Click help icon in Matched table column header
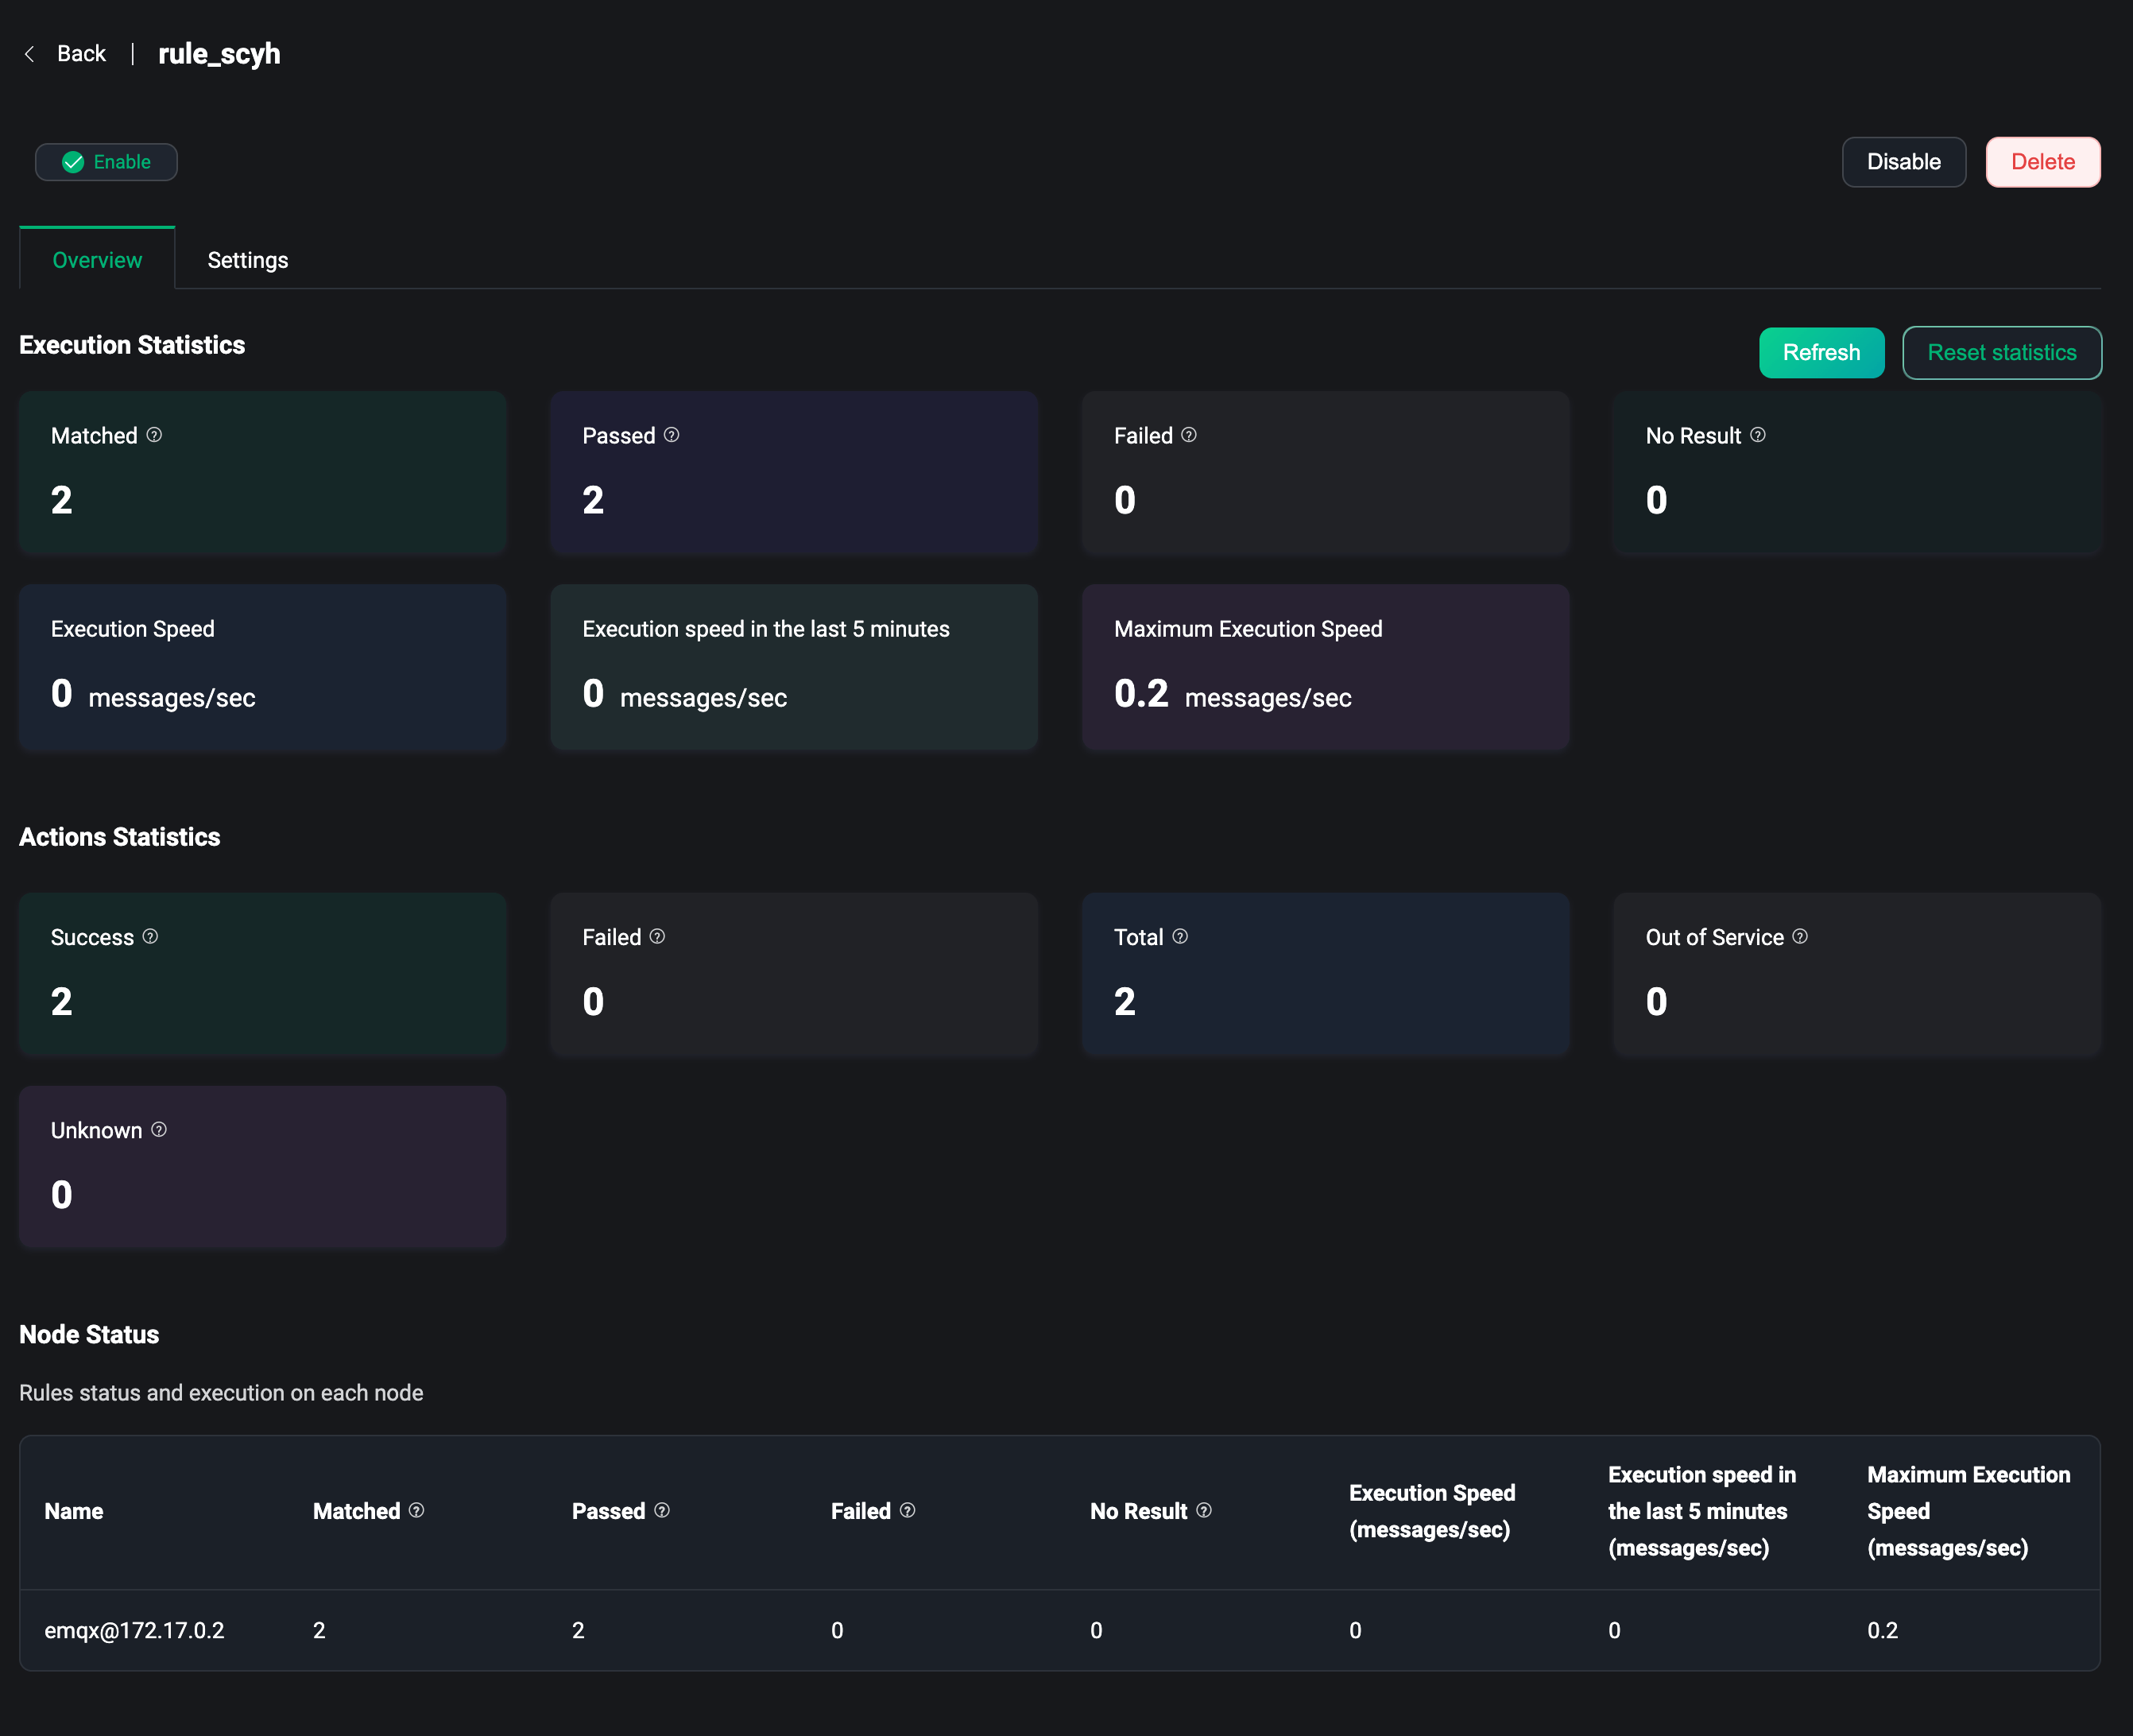The height and width of the screenshot is (1736, 2133). point(416,1510)
